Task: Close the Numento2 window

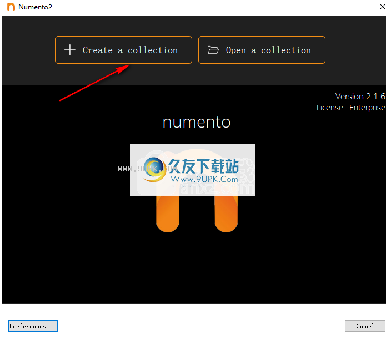Action: 382,7
